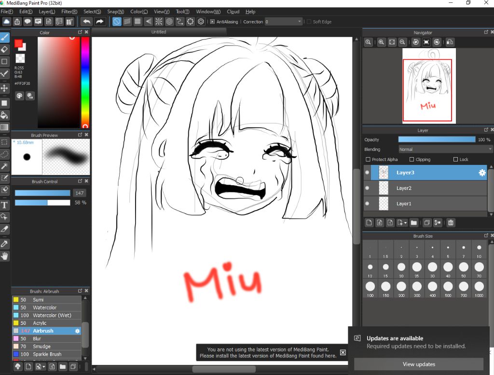The image size is (494, 375).
Task: Zoom in using Navigator plus magnifier
Action: tap(381, 42)
